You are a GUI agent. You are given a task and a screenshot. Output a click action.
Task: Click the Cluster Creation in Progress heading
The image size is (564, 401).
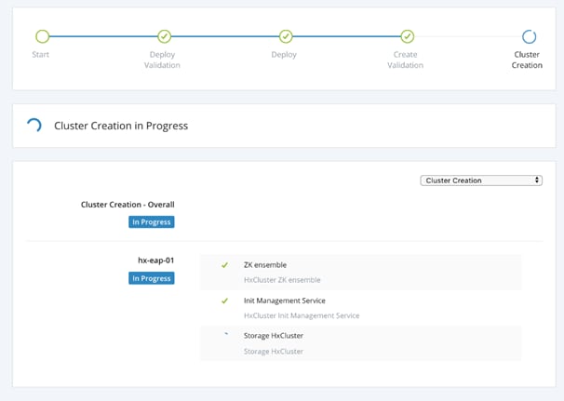(x=121, y=126)
